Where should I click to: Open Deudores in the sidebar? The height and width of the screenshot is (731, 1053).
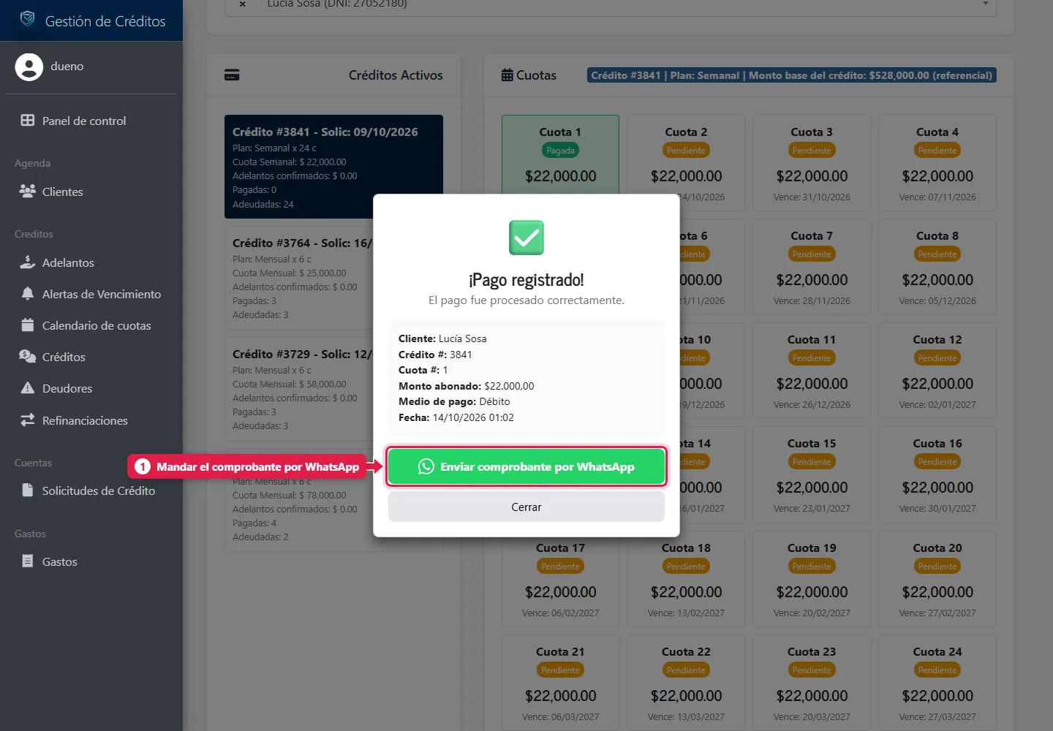91,388
